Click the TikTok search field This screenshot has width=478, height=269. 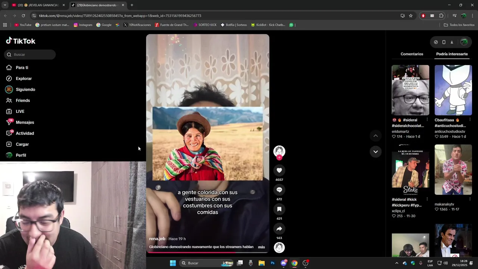30,55
